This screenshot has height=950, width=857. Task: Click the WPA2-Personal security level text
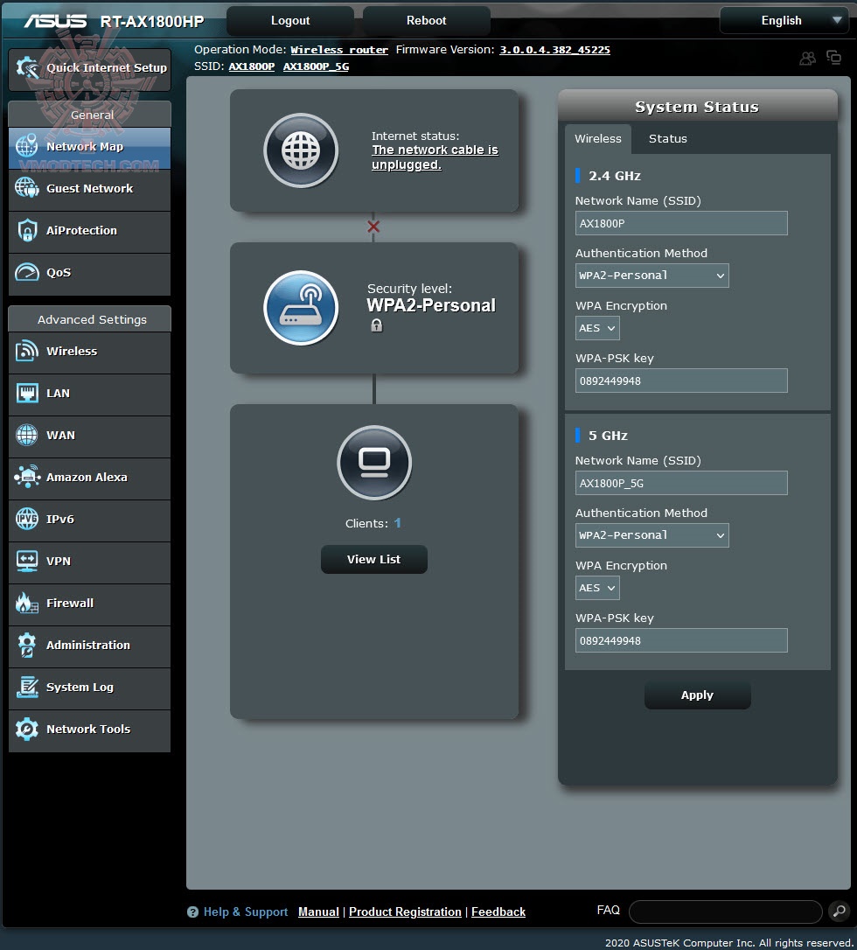coord(431,305)
